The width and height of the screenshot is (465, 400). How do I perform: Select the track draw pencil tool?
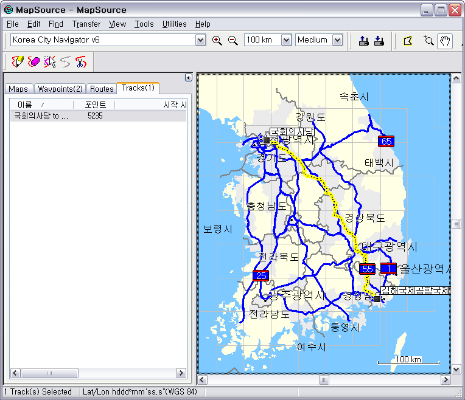pyautogui.click(x=18, y=61)
